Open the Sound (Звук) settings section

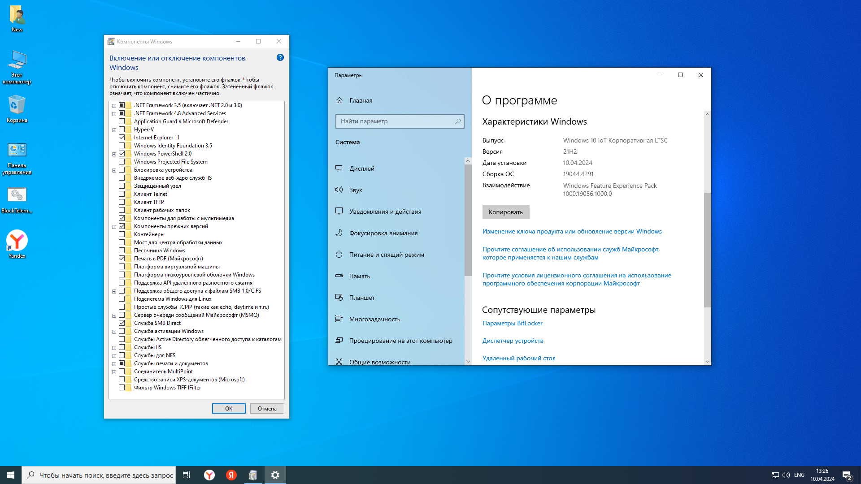coord(356,190)
